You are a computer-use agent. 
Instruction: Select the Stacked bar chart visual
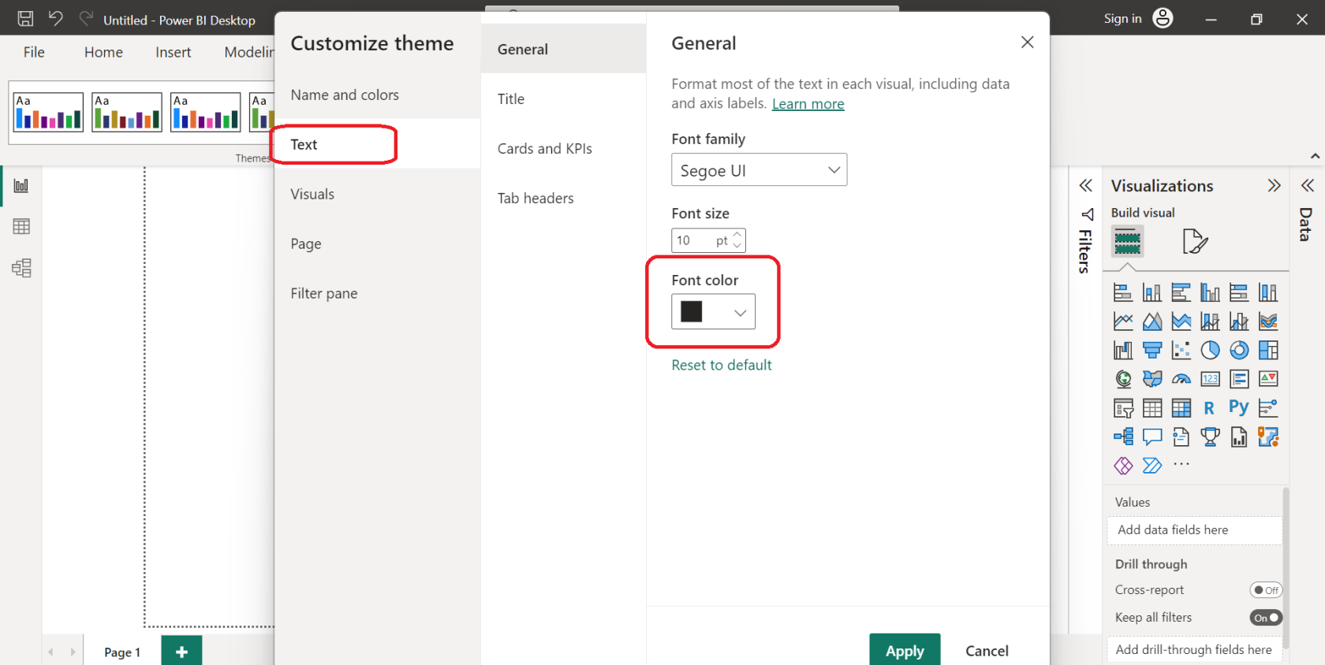1123,292
